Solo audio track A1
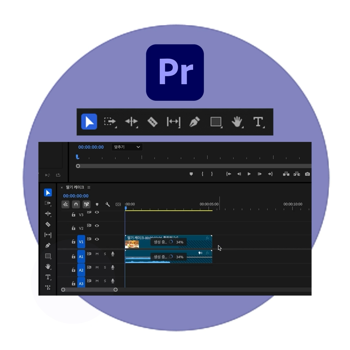Screen dimensions: 350x350 pos(105,254)
